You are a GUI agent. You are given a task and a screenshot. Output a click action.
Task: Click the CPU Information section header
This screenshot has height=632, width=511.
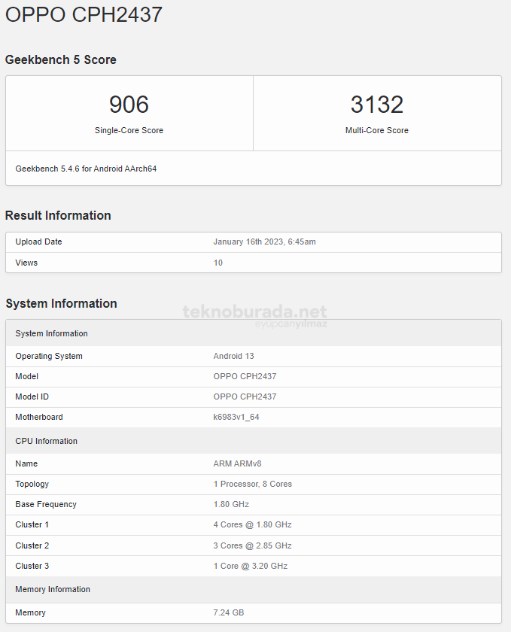tap(46, 441)
